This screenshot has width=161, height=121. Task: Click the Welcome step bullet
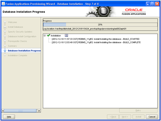tap(5, 22)
